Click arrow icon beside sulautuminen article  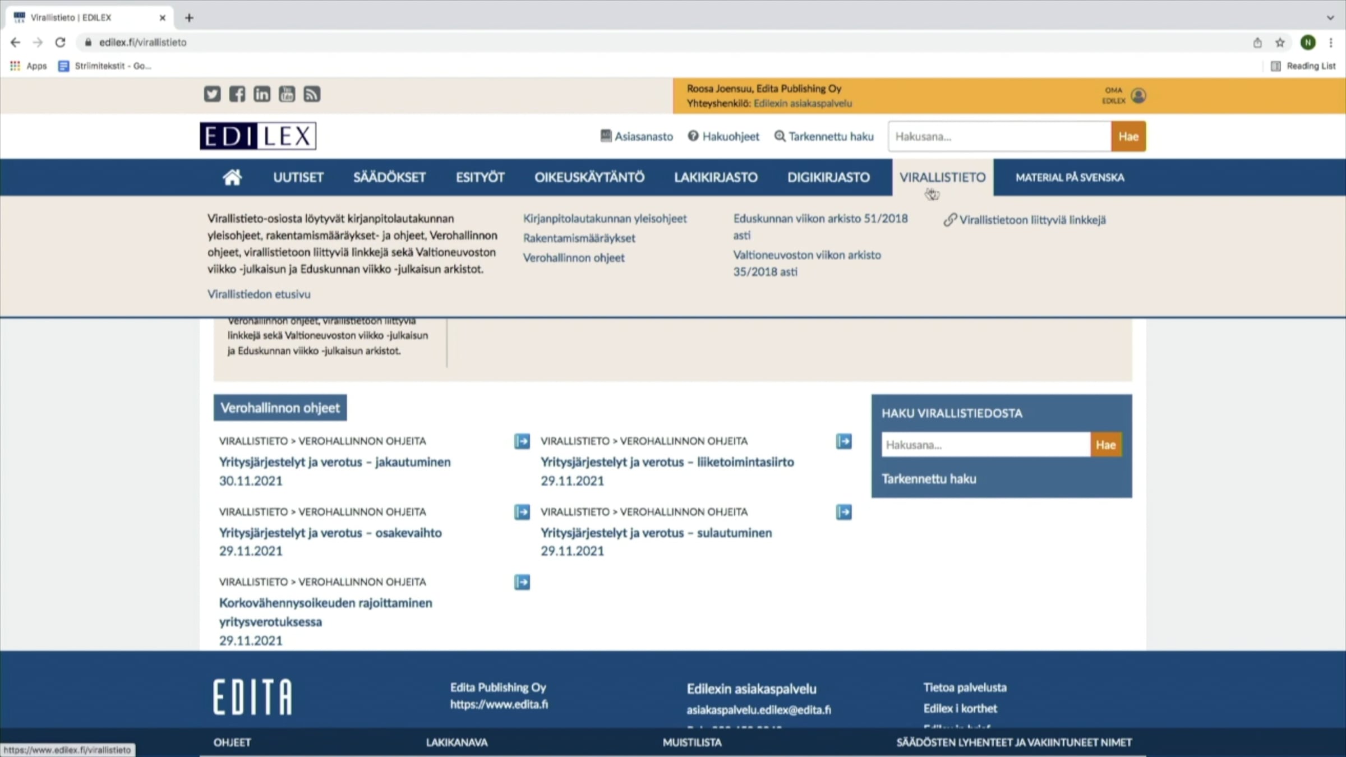tap(843, 512)
